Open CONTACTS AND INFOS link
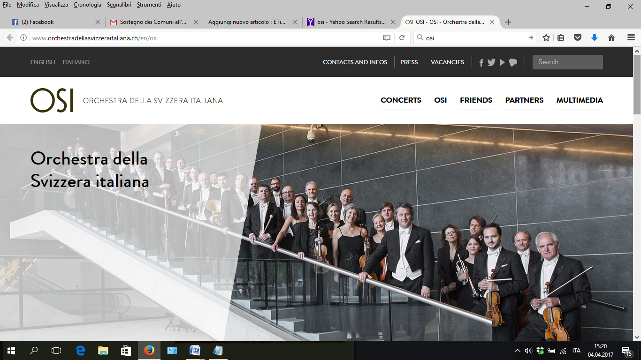The image size is (641, 360). (355, 62)
